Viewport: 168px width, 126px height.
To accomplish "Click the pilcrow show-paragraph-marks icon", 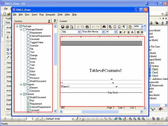I will point(124,27).
